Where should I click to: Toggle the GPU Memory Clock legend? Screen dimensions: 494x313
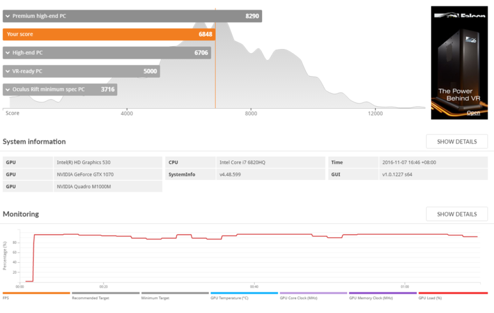coord(383,293)
